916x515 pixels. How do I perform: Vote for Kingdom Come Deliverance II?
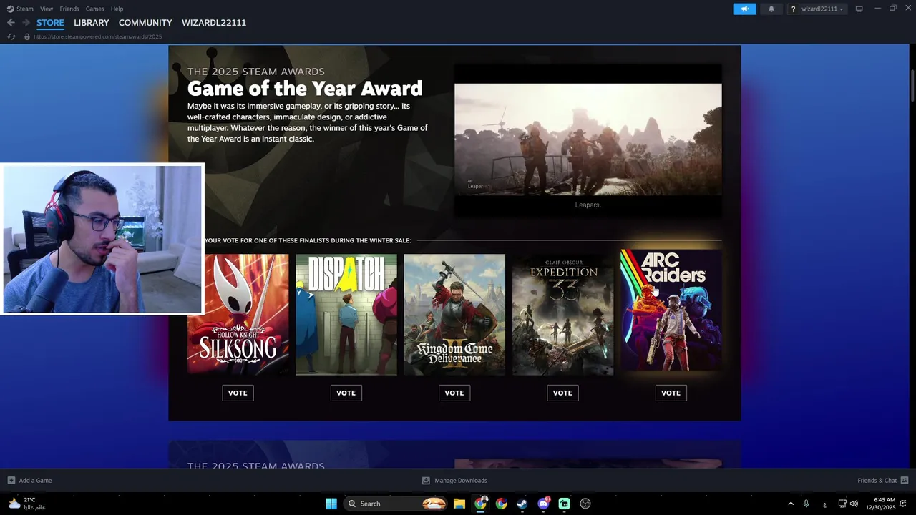(454, 393)
